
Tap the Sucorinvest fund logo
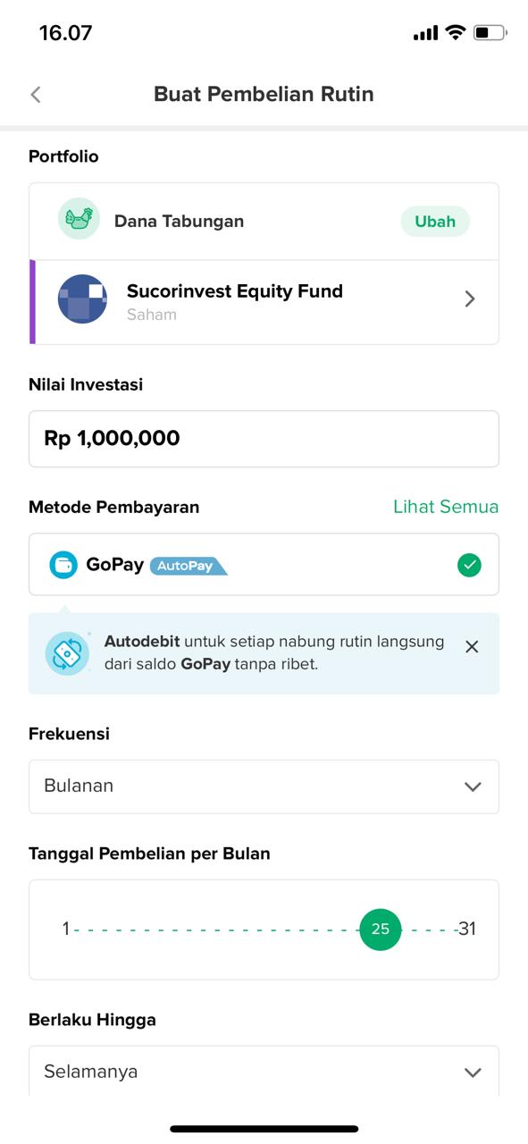(x=82, y=299)
